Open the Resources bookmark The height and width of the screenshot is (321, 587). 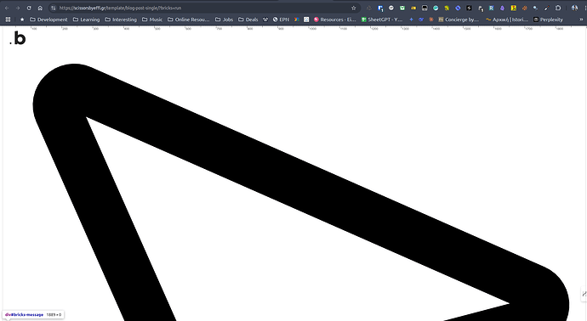(334, 20)
